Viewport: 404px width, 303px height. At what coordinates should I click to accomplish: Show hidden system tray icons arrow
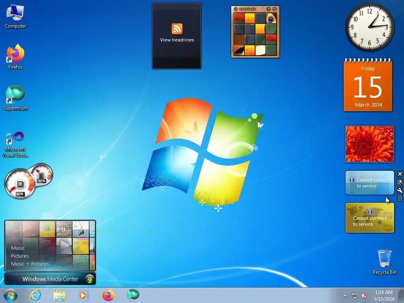coord(345,296)
